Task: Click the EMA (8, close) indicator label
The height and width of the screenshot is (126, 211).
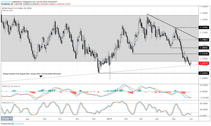Action: click(x=7, y=11)
